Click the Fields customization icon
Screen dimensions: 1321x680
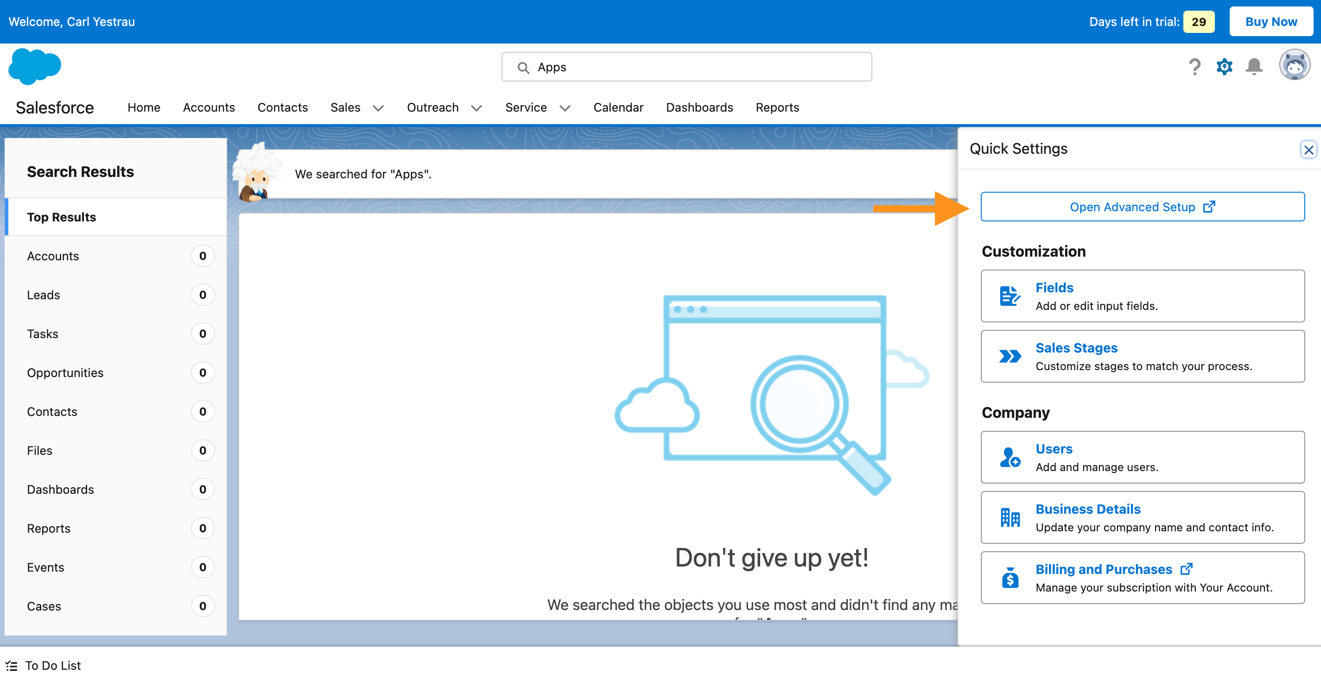coord(1009,295)
